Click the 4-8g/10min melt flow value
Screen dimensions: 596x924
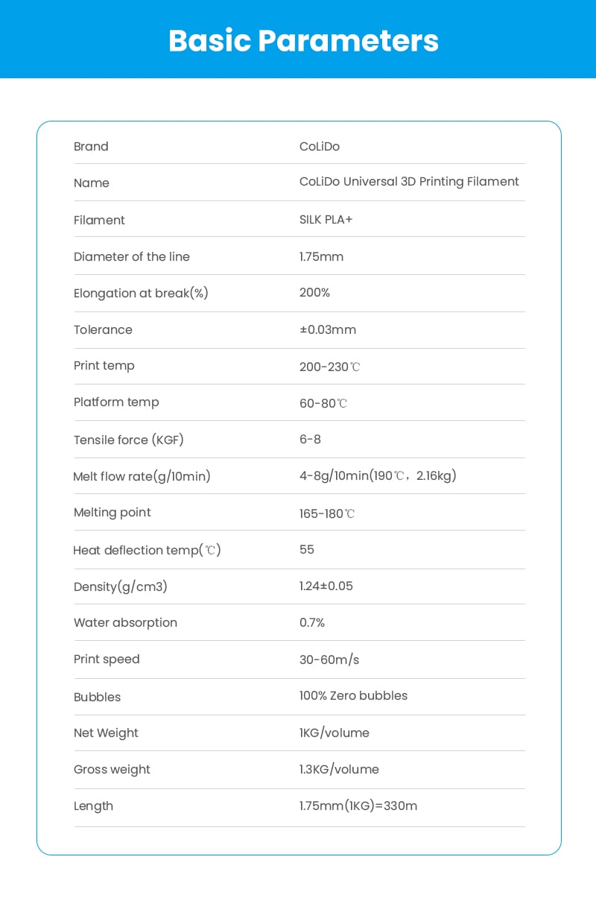378,475
